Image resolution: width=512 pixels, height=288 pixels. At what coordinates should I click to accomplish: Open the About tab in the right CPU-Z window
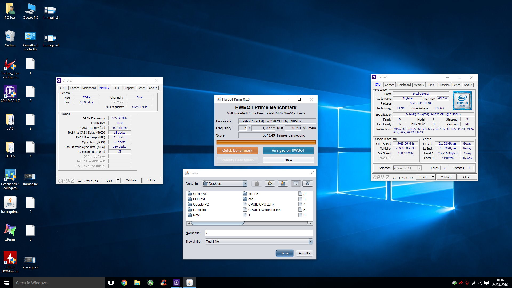coord(468,85)
